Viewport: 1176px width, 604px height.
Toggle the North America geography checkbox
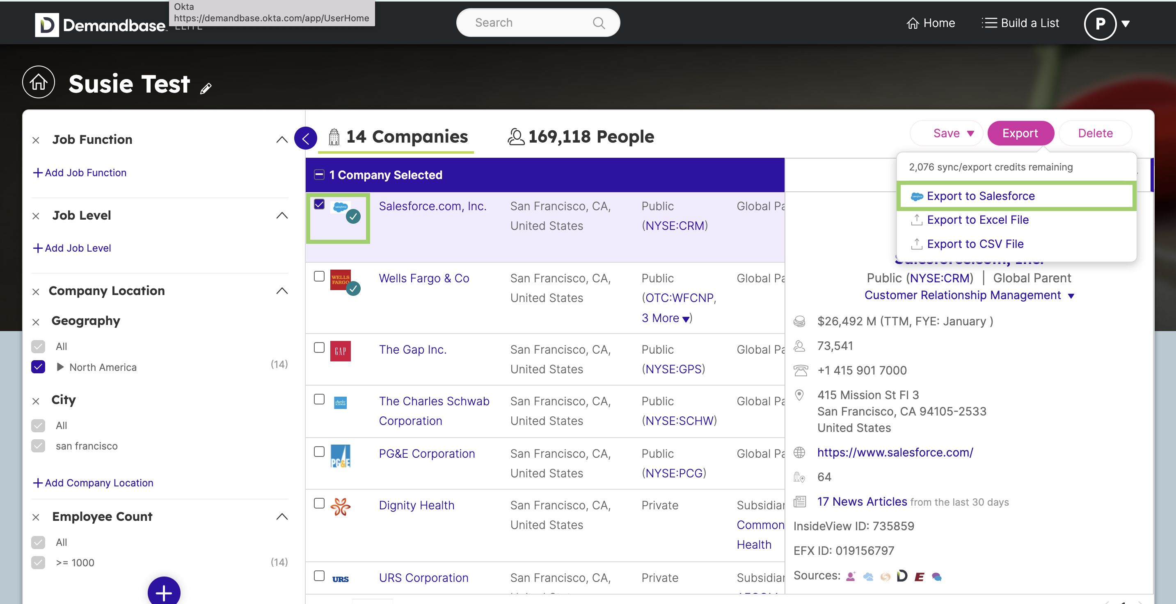click(38, 366)
